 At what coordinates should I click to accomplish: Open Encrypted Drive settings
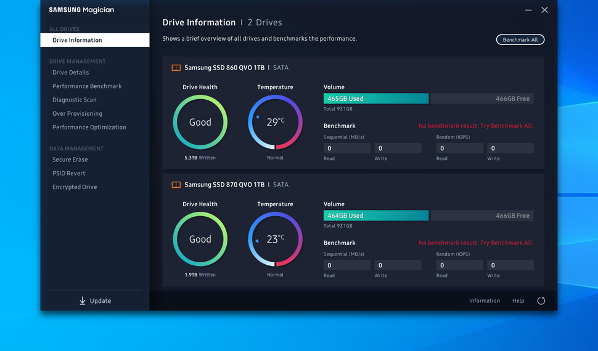(75, 187)
